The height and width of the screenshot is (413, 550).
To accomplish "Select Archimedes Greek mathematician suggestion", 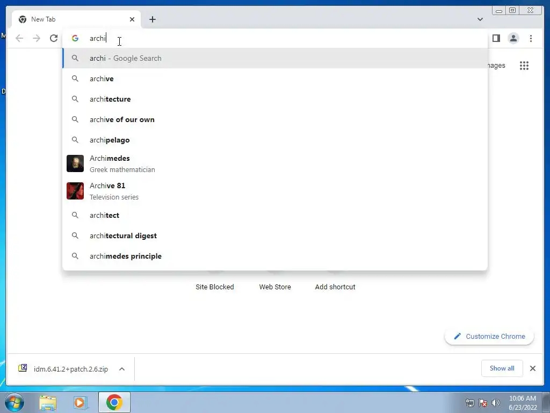I will [275, 163].
